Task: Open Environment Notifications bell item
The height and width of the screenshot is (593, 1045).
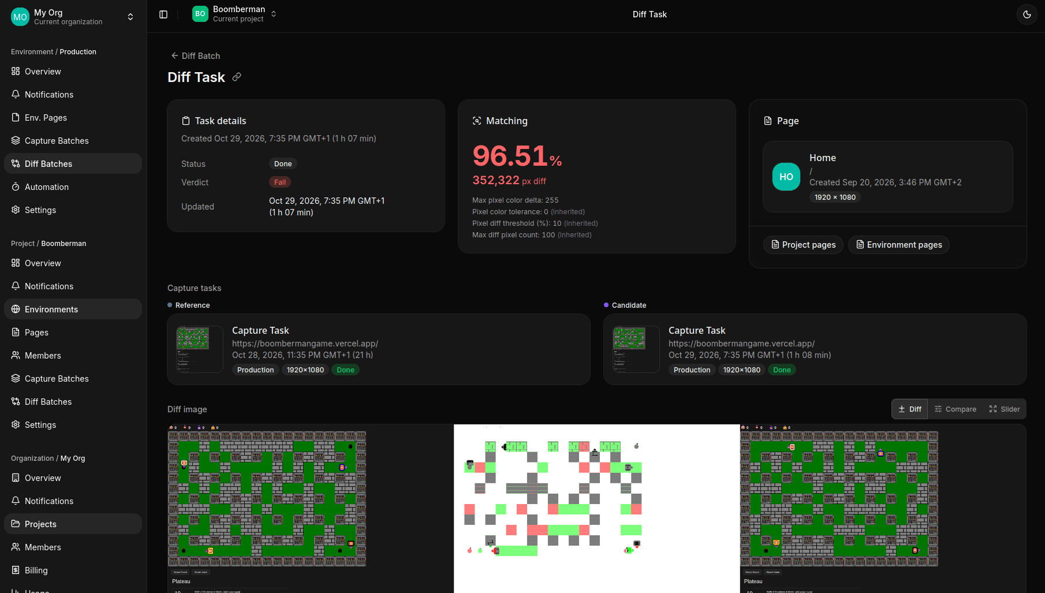Action: point(73,95)
